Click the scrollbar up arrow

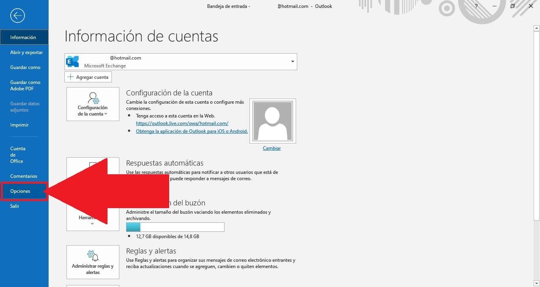(536, 28)
